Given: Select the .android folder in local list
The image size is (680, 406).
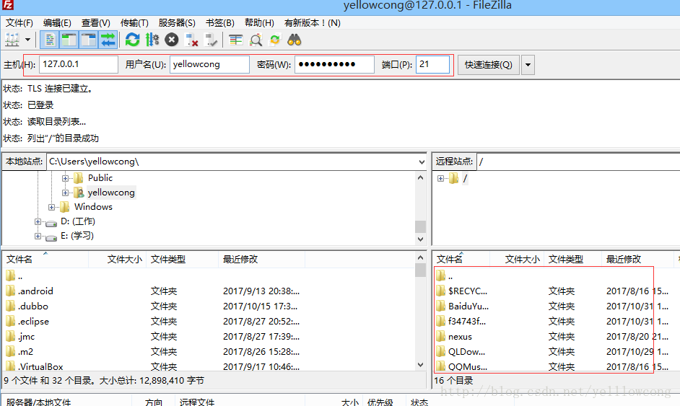Looking at the screenshot, I should click(35, 291).
